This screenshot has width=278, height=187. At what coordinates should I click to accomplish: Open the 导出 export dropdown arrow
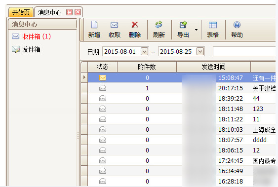pos(196,30)
